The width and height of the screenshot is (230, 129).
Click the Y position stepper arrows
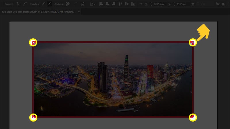point(174,4)
